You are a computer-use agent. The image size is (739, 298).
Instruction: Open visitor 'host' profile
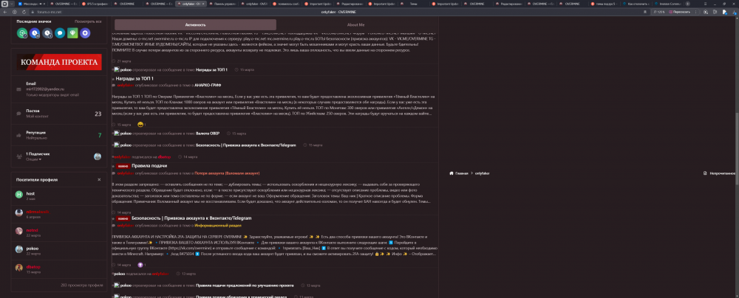30,193
